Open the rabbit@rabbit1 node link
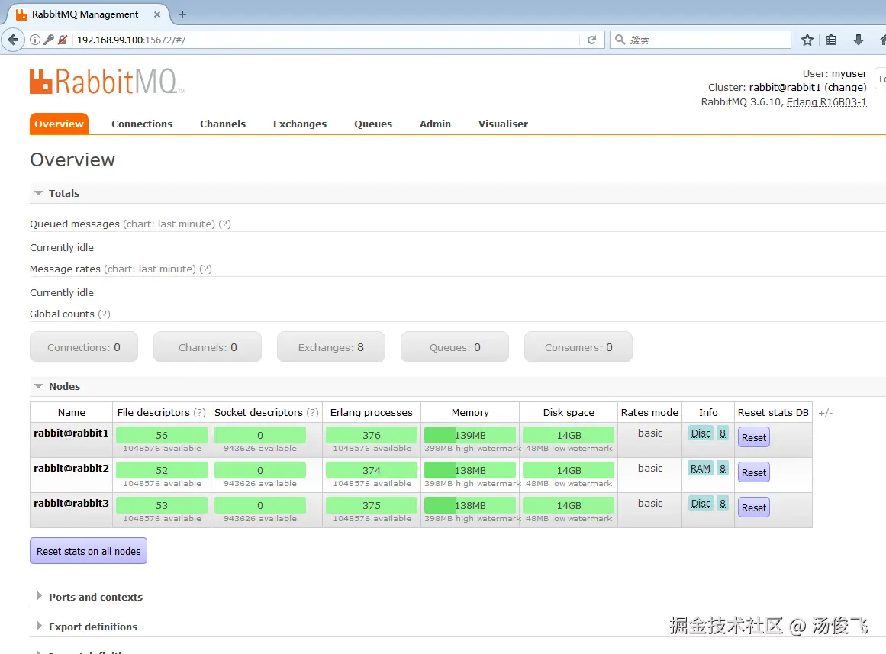 [71, 433]
